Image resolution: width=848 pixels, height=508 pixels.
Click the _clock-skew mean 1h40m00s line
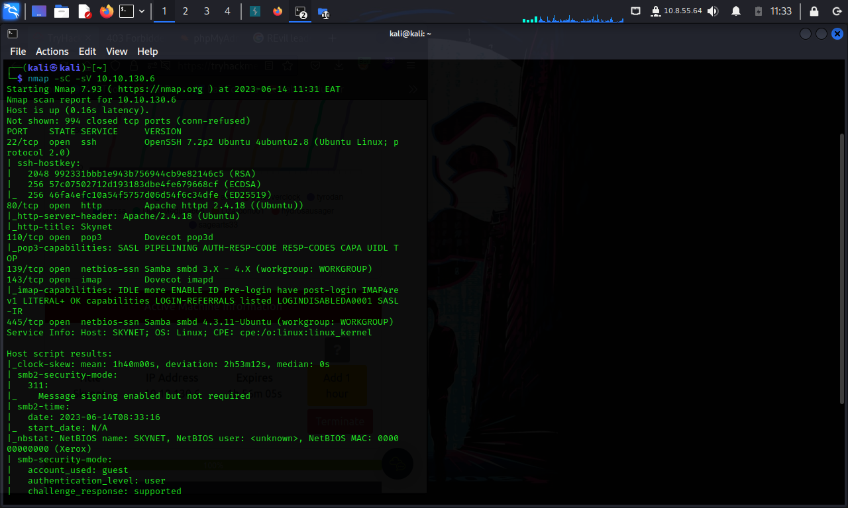(x=168, y=364)
